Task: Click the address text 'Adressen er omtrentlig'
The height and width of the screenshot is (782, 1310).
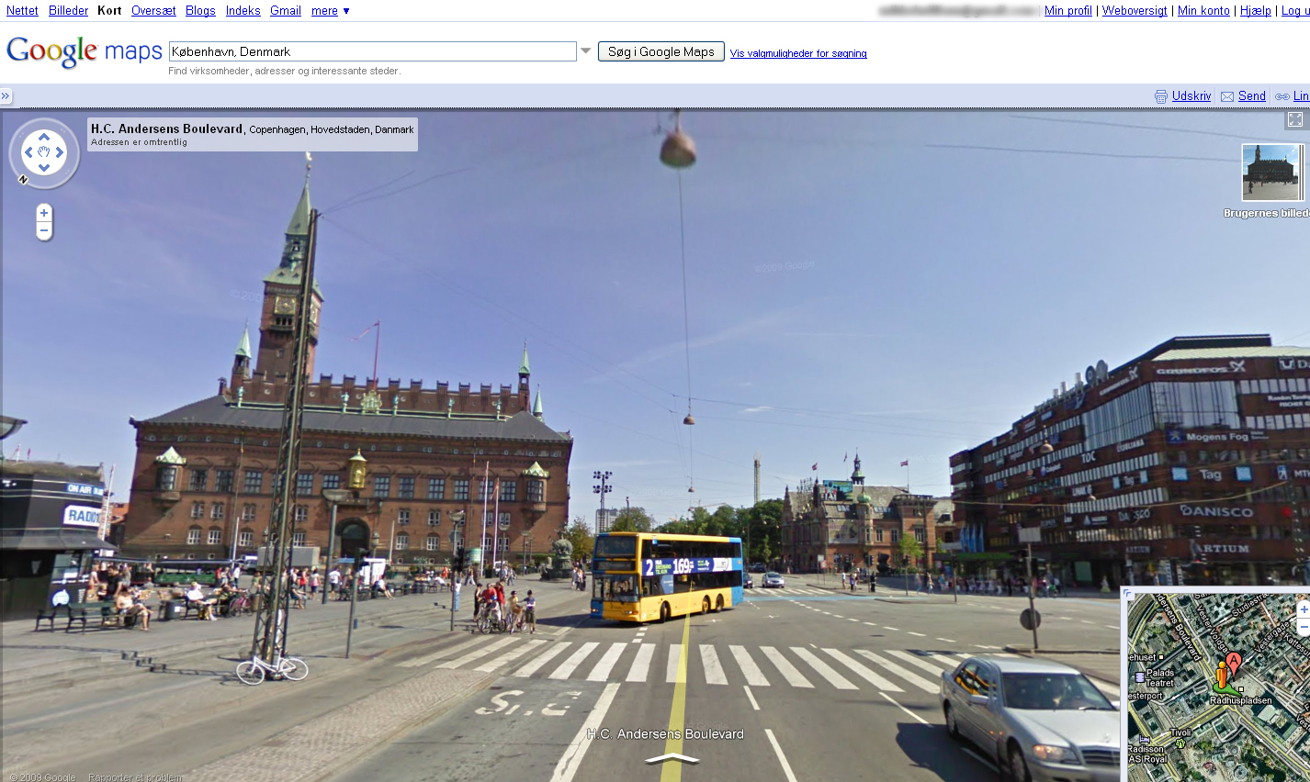Action: [139, 142]
